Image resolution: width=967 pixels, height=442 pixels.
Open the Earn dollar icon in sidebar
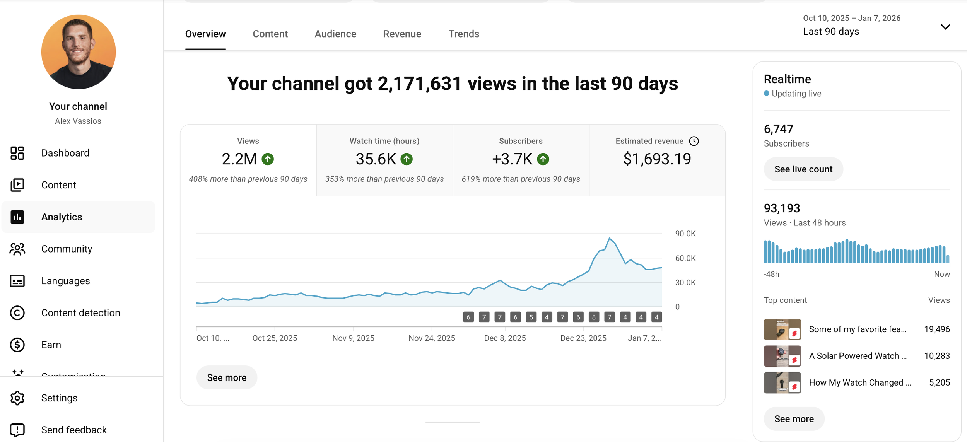[17, 345]
